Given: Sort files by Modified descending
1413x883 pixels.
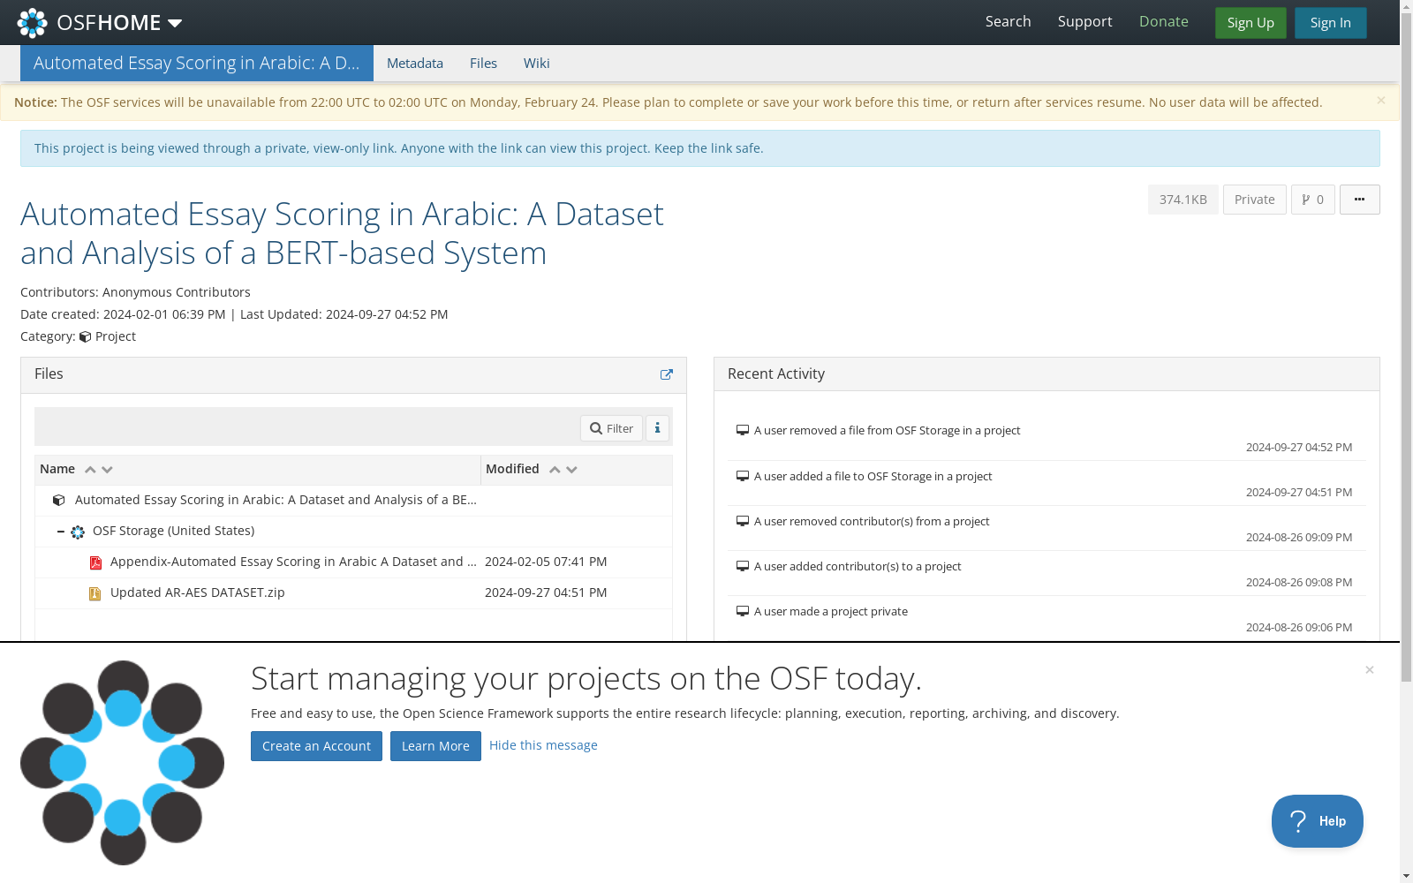Looking at the screenshot, I should pos(571,470).
